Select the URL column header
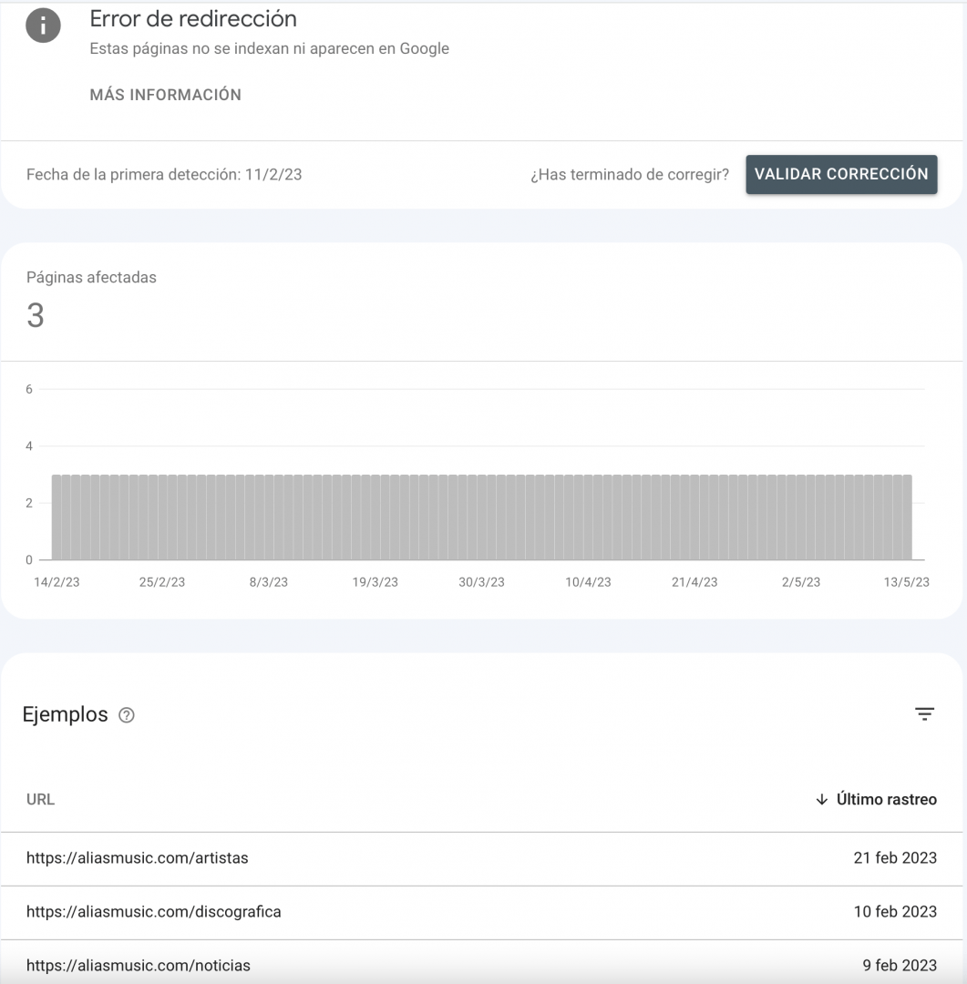 point(40,799)
